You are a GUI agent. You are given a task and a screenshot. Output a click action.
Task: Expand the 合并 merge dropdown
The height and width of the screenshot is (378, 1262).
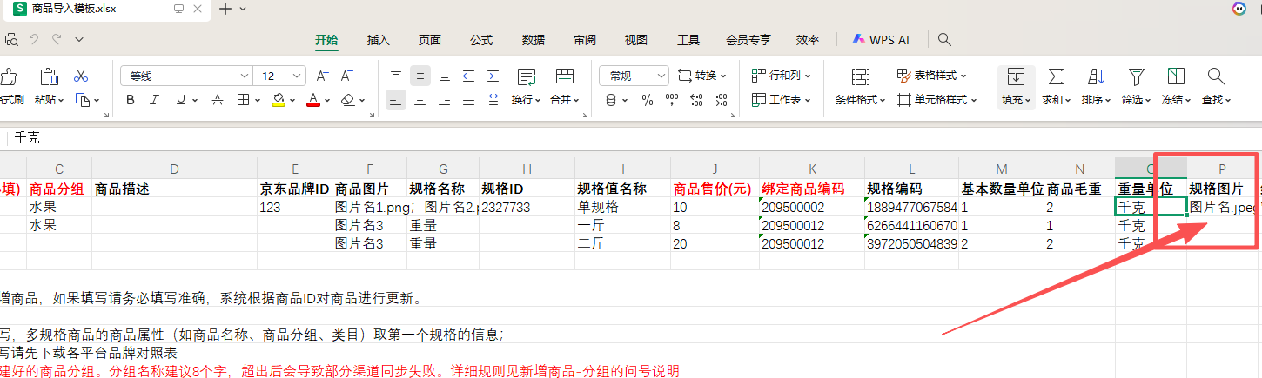pyautogui.click(x=578, y=101)
